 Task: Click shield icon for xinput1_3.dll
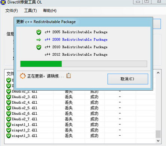pos(9,136)
